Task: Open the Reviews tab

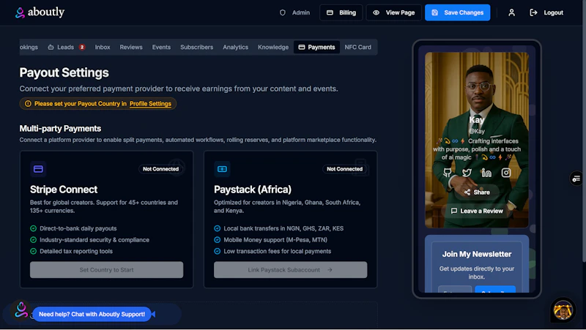Action: coord(131,47)
